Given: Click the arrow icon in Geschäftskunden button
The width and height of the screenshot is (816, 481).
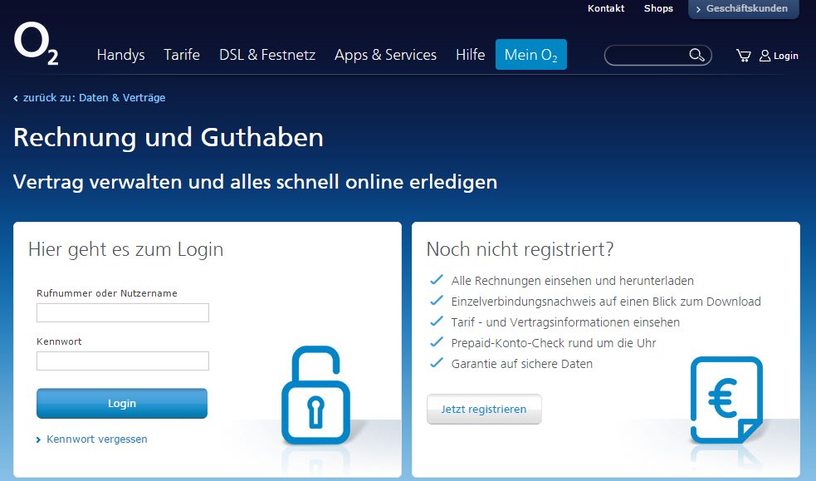Looking at the screenshot, I should [698, 10].
